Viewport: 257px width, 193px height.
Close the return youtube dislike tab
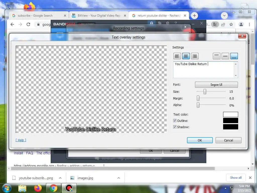coord(185,16)
